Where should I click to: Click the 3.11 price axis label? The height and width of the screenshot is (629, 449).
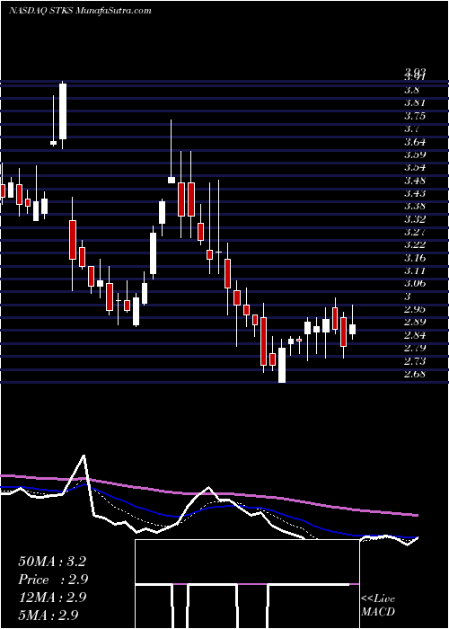pyautogui.click(x=415, y=271)
